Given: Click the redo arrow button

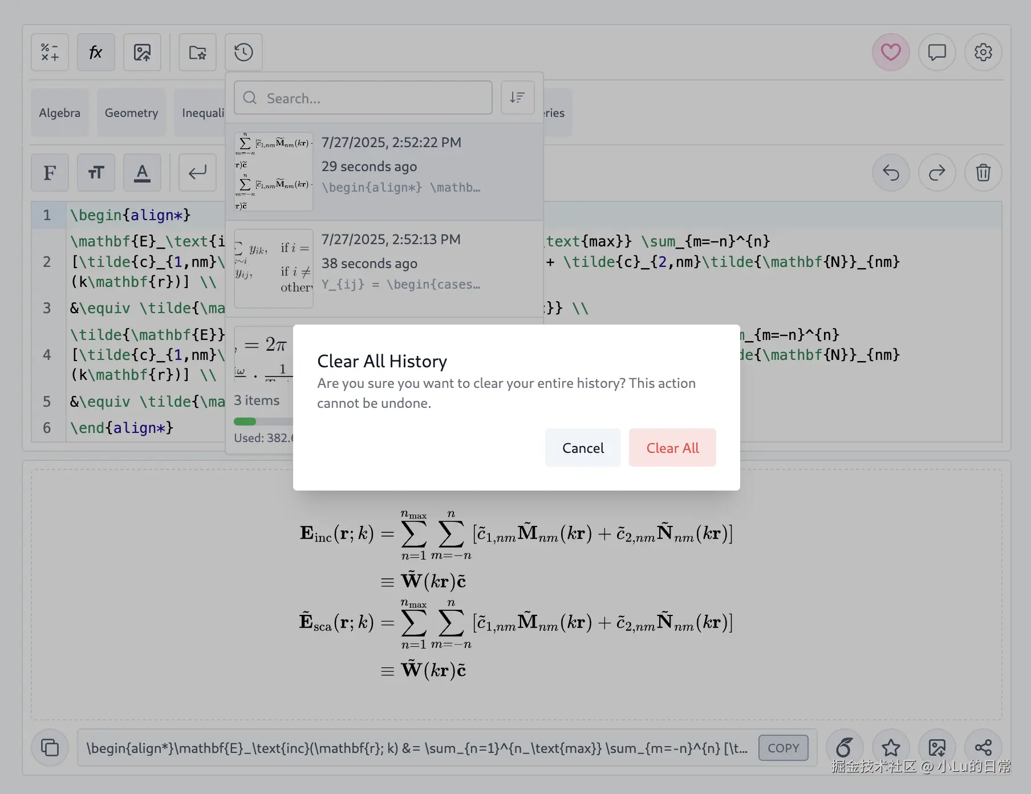Looking at the screenshot, I should click(x=936, y=172).
